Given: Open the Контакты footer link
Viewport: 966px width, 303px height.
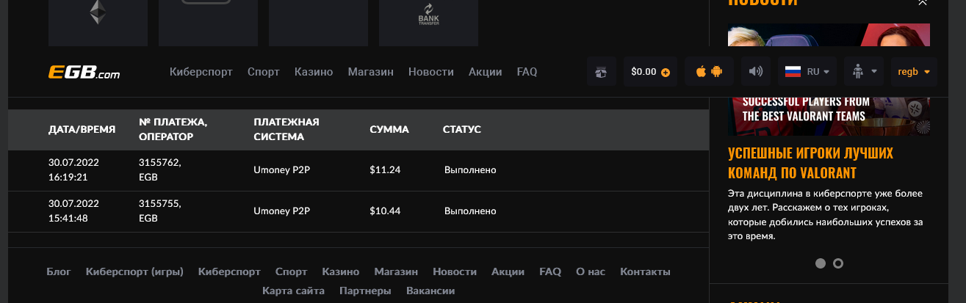Looking at the screenshot, I should pyautogui.click(x=645, y=271).
